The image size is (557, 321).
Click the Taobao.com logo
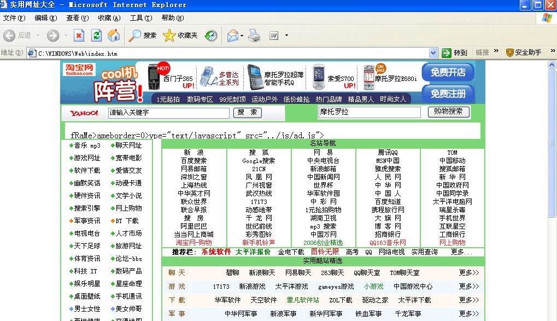[79, 69]
